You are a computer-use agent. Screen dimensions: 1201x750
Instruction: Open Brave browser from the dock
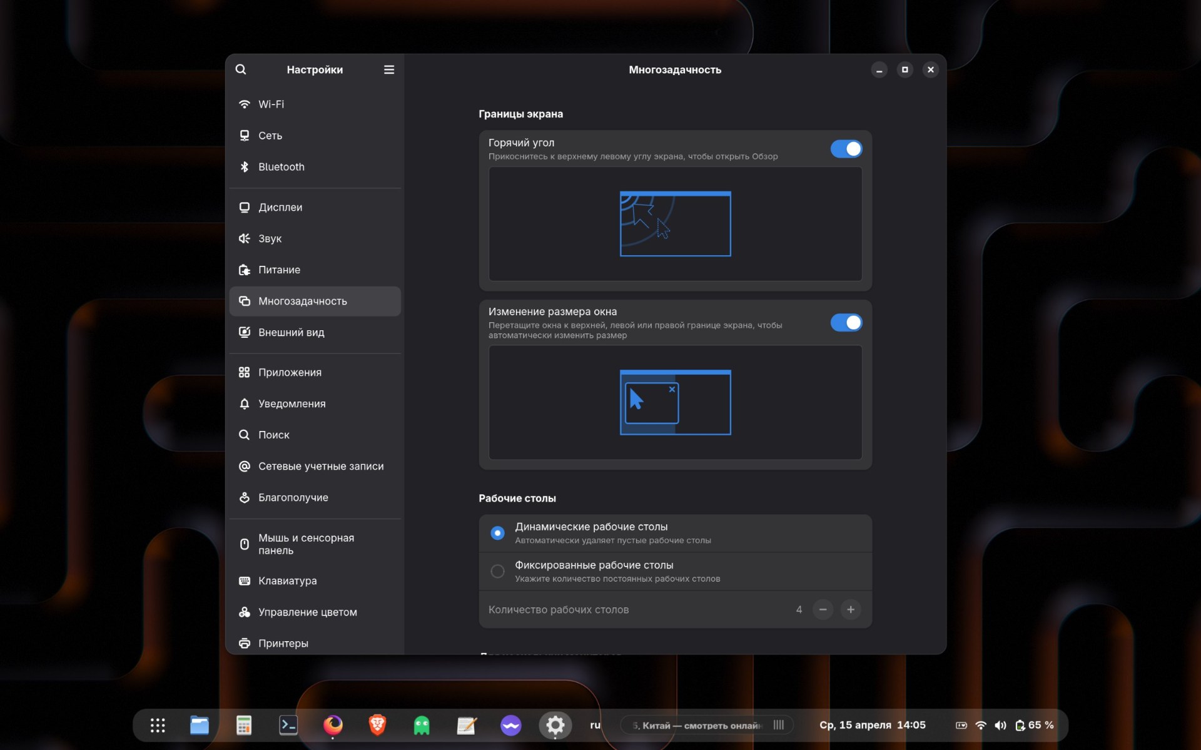377,725
